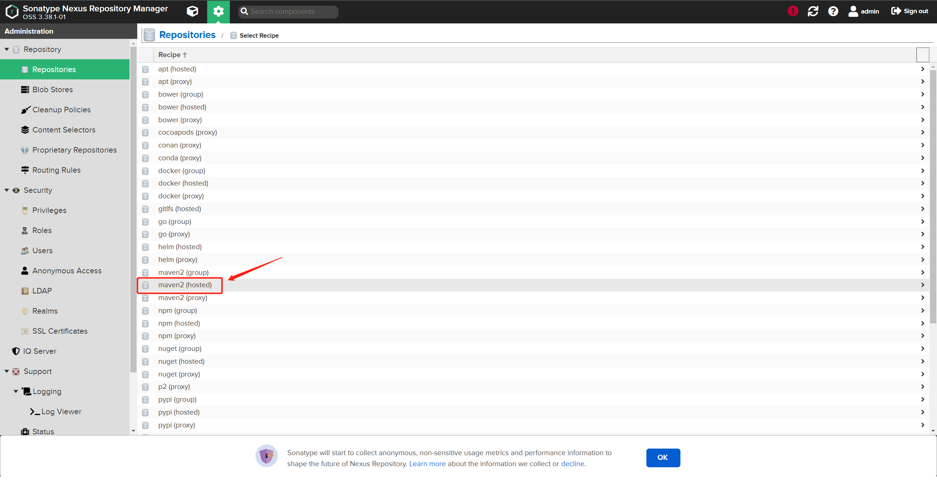937x487 pixels.
Task: Click database icon of nuget (group) row
Action: tap(145, 349)
